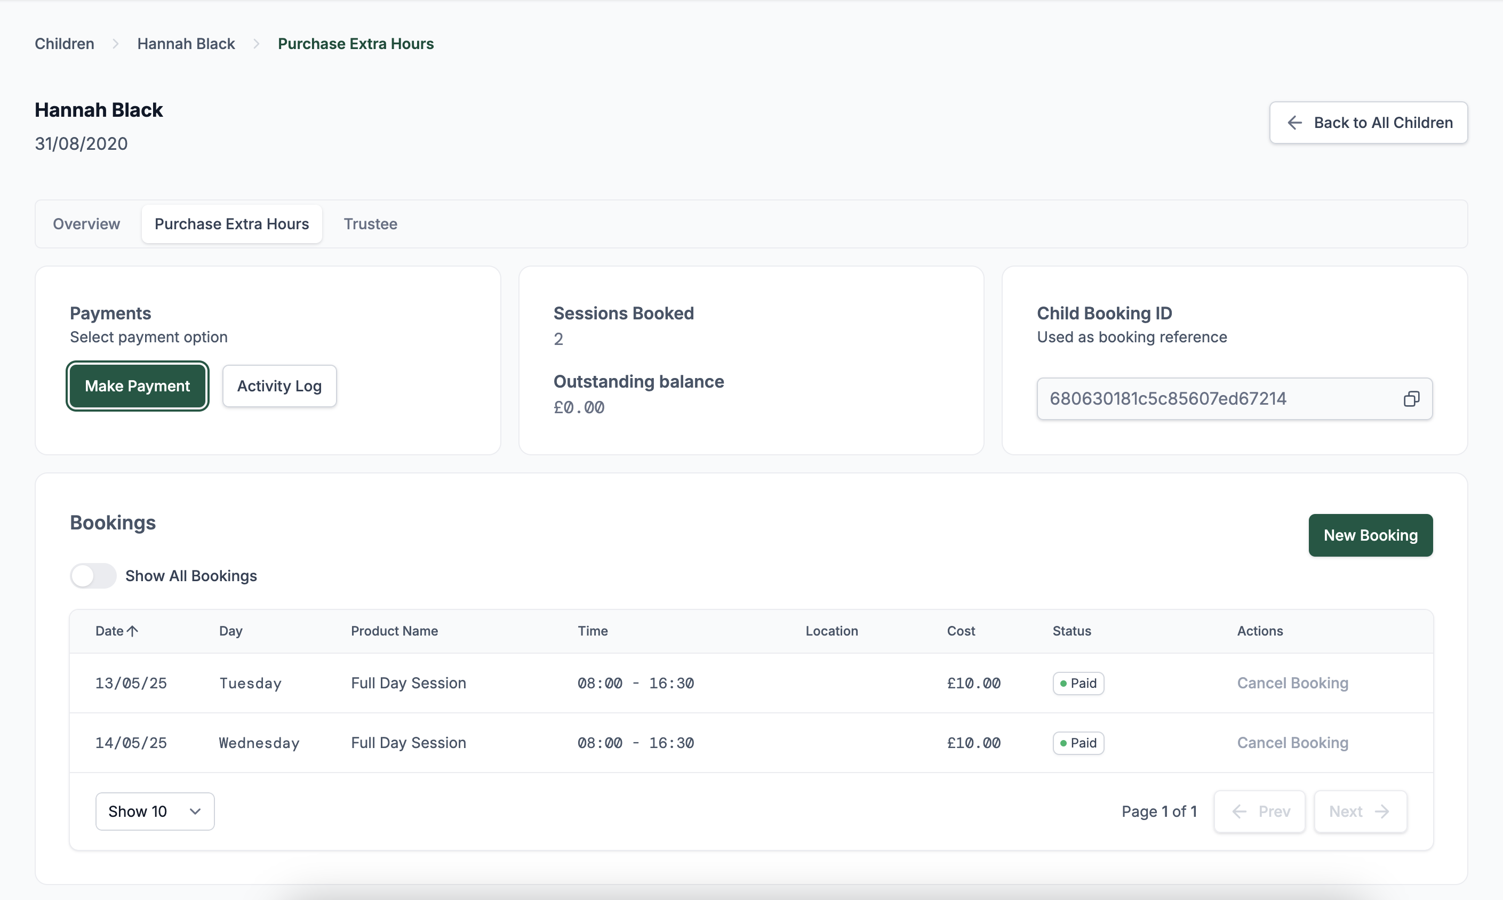The width and height of the screenshot is (1503, 900).
Task: Open the Activity Log
Action: pos(279,385)
